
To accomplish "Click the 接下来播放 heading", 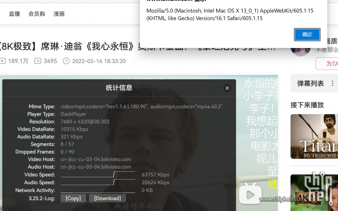I will (x=307, y=105).
